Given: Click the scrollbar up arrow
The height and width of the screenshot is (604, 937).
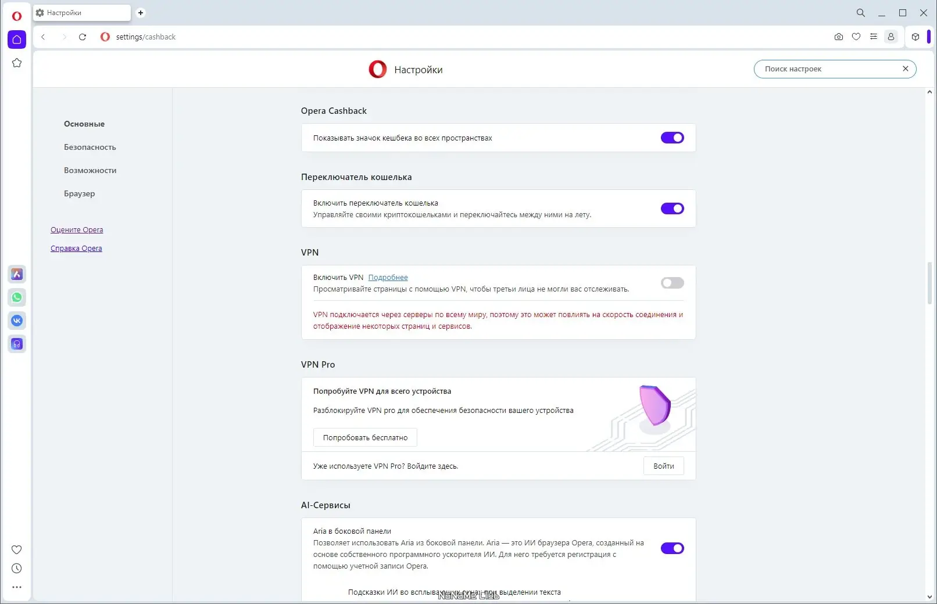Looking at the screenshot, I should click(929, 92).
